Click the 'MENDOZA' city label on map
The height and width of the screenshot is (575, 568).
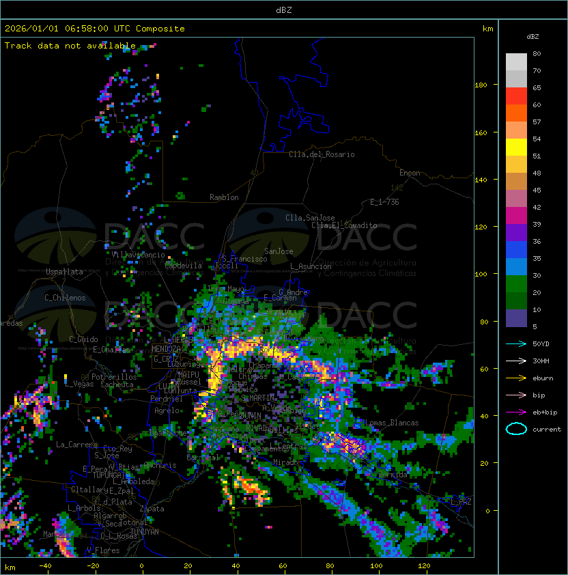coord(166,349)
